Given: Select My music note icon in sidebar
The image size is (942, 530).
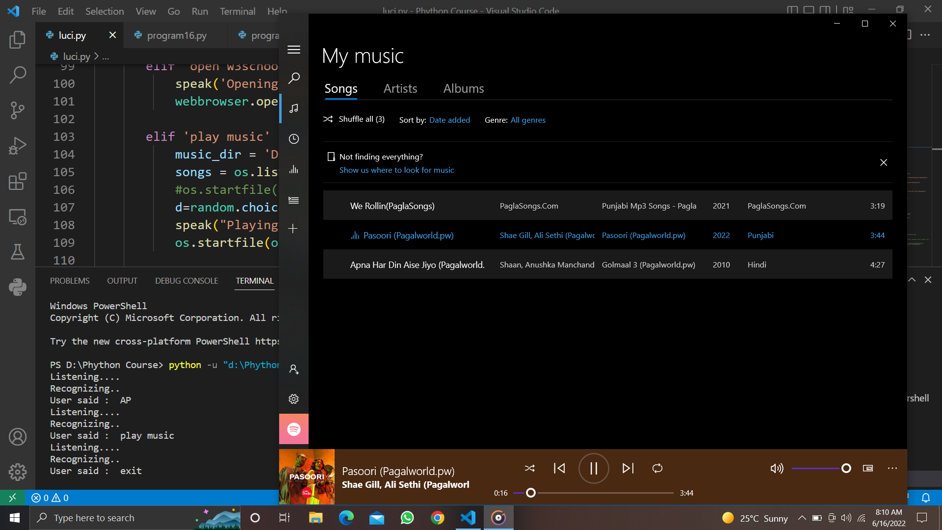Looking at the screenshot, I should (x=294, y=108).
